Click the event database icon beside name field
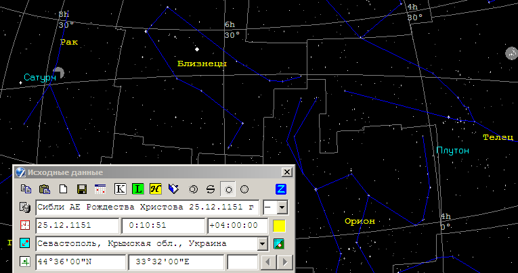The image size is (518, 273). pyautogui.click(x=25, y=207)
